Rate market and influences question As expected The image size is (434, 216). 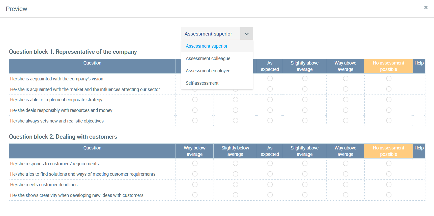[x=270, y=89]
